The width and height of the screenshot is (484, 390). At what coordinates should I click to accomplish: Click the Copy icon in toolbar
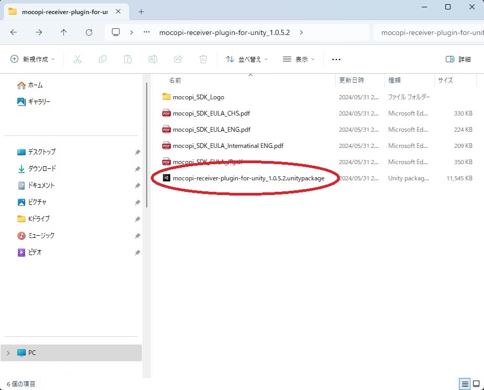point(103,59)
